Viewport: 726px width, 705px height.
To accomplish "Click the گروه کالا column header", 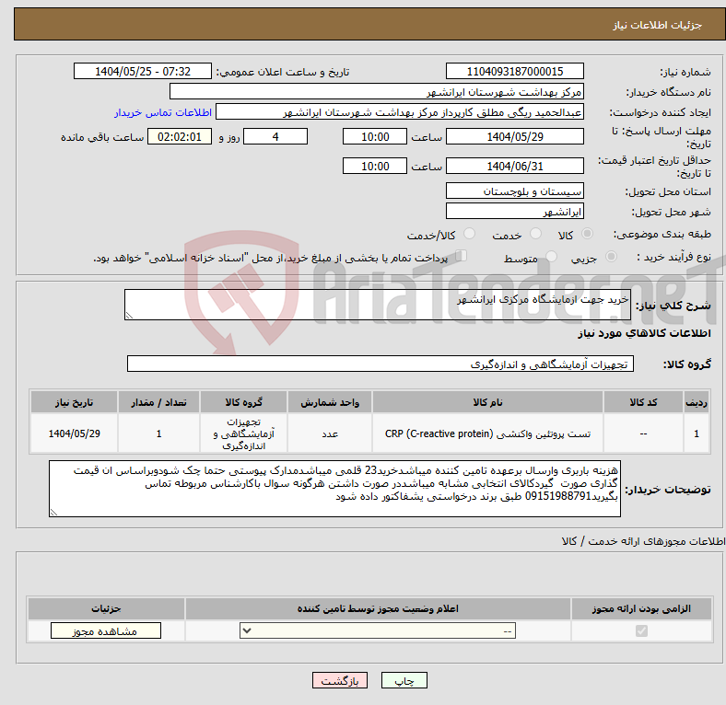I will pos(243,402).
